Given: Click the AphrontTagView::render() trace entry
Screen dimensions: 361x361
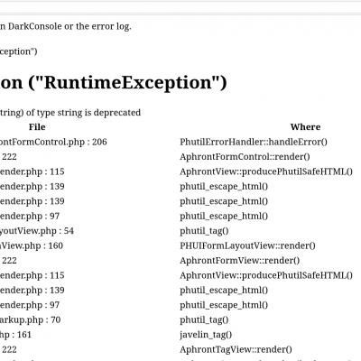Looking at the screenshot, I should coord(236,349).
